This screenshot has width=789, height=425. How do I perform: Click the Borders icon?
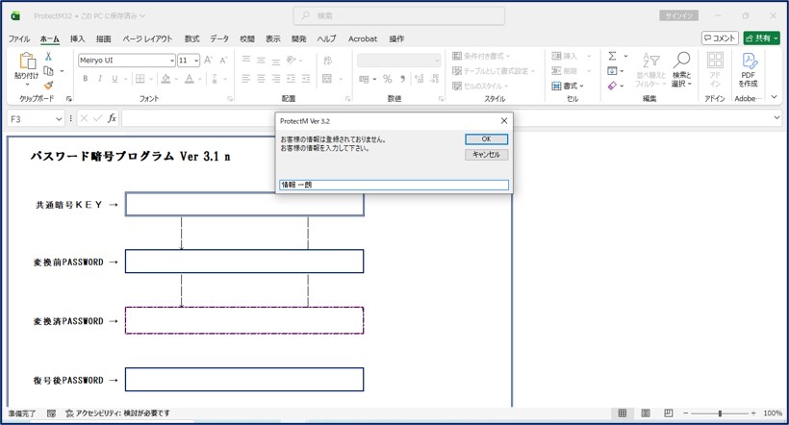(140, 79)
